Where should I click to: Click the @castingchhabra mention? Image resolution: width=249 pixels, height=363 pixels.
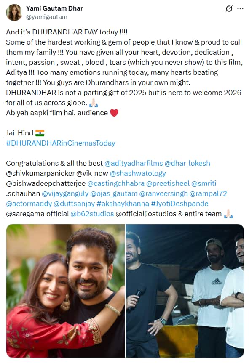(x=116, y=183)
